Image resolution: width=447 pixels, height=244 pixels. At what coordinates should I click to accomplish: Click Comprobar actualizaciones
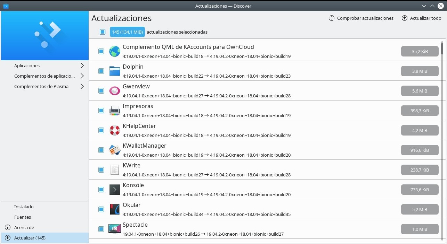pos(361,18)
